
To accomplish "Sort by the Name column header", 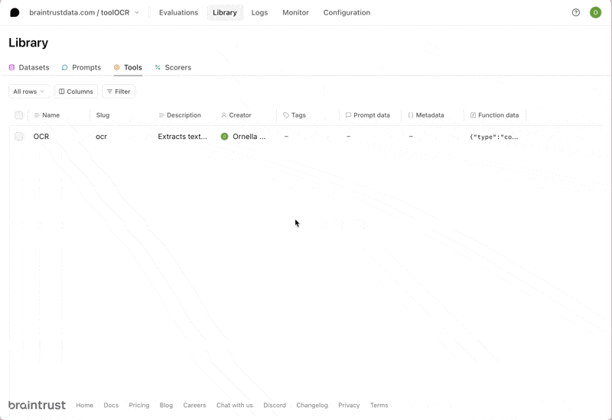I will (50, 115).
